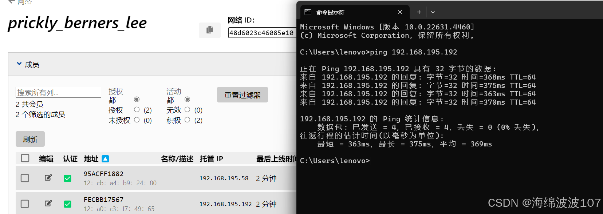
Task: Click managed IP 192.168.195.58
Action: [224, 178]
